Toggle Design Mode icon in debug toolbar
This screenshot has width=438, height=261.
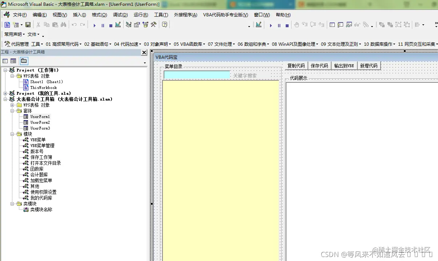(258, 25)
